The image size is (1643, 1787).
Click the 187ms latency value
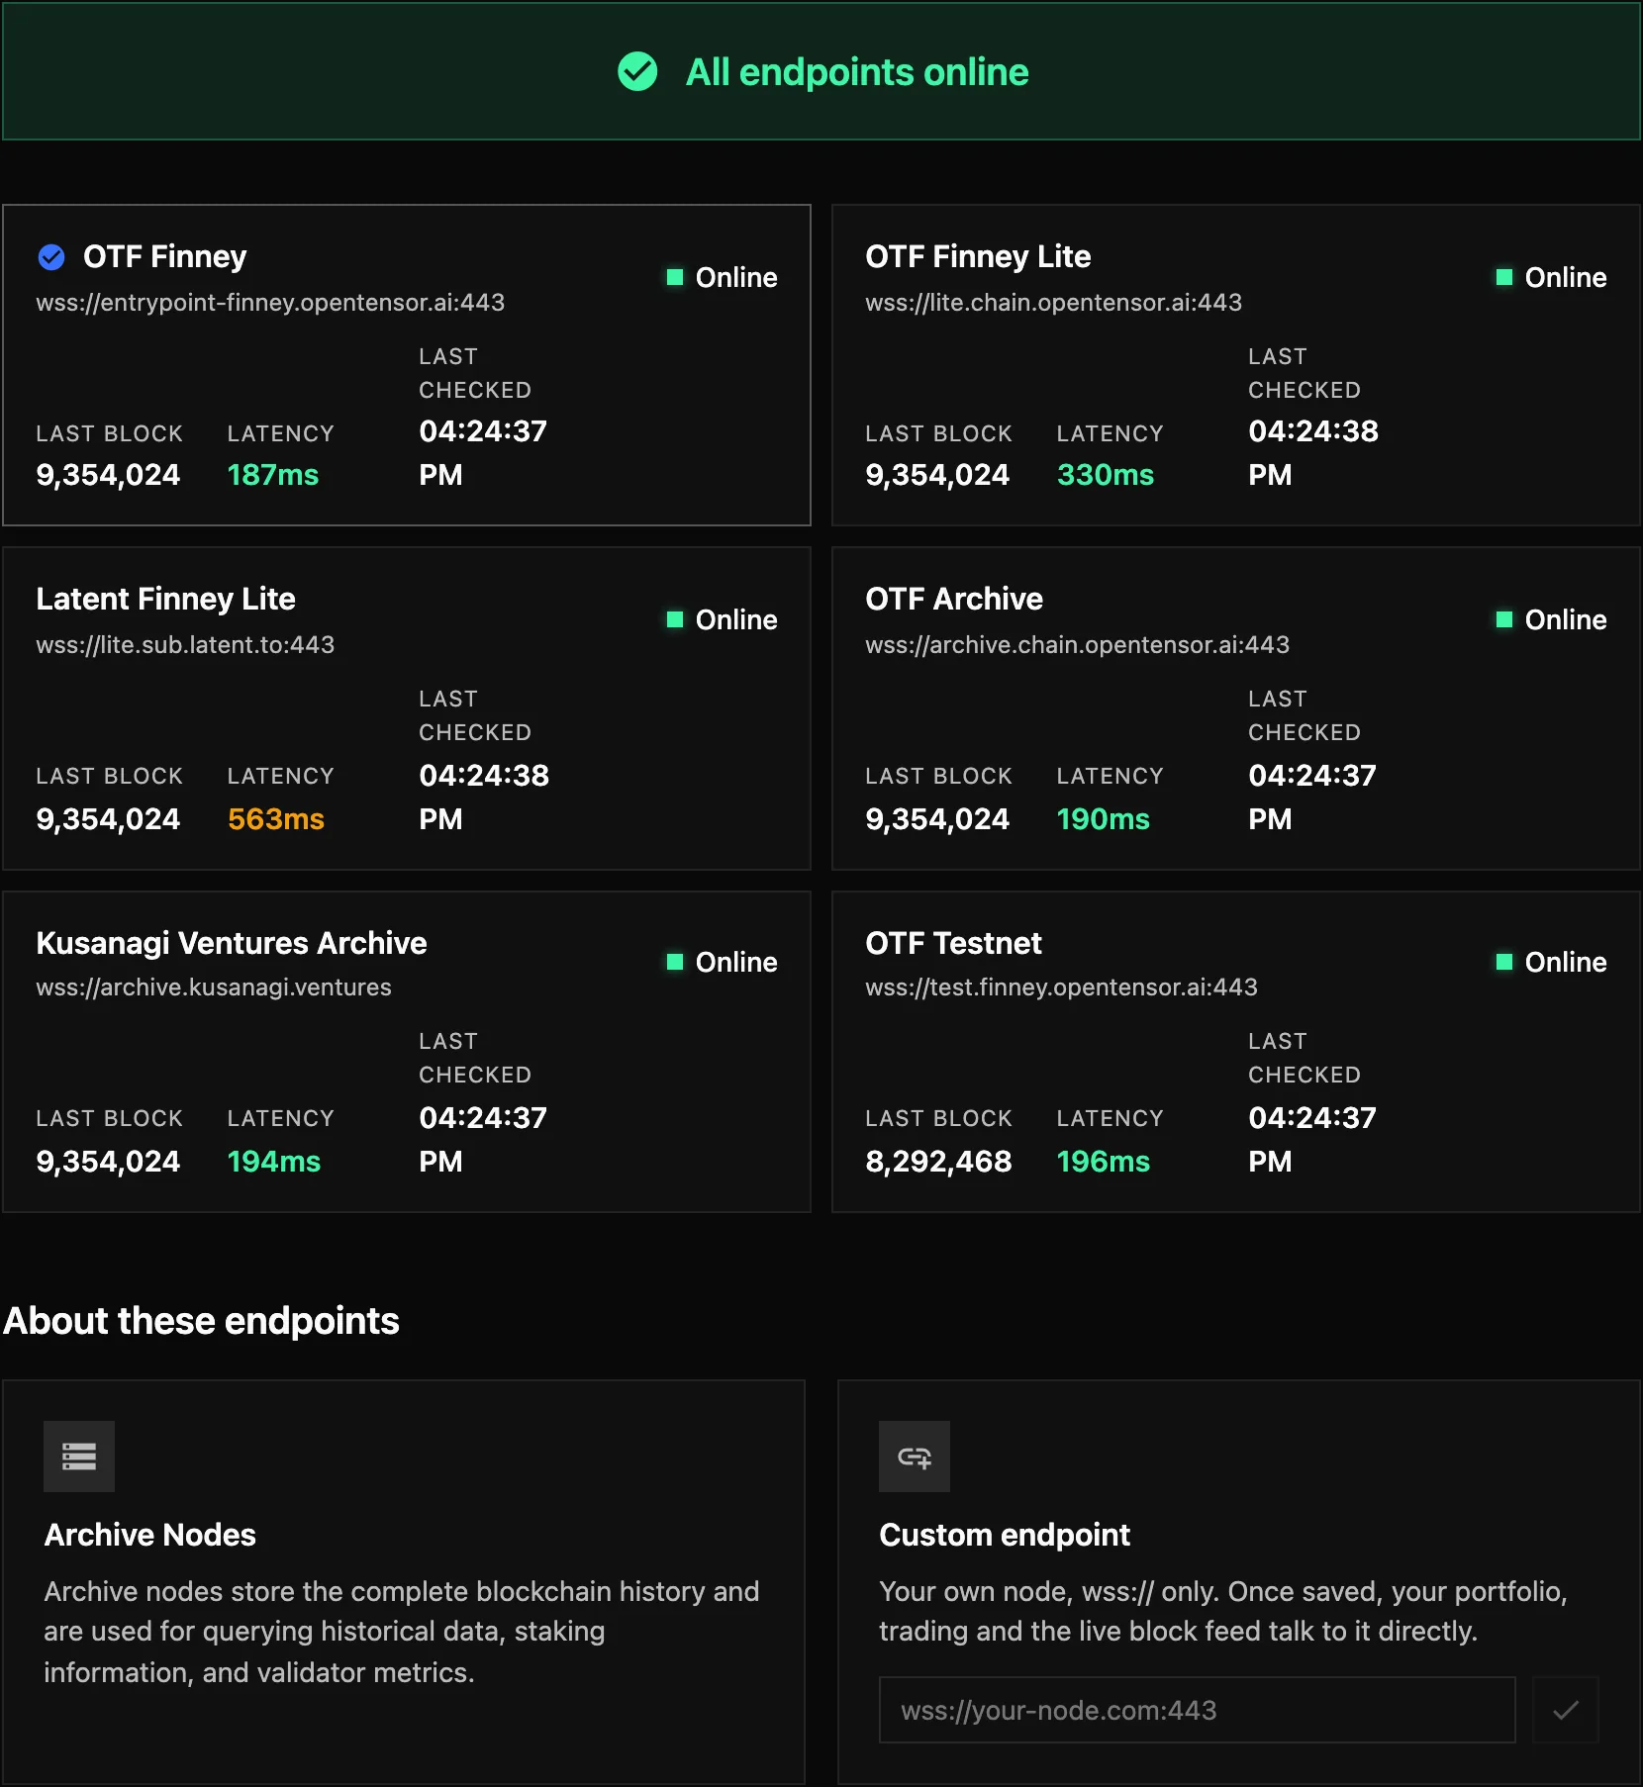[x=273, y=475]
